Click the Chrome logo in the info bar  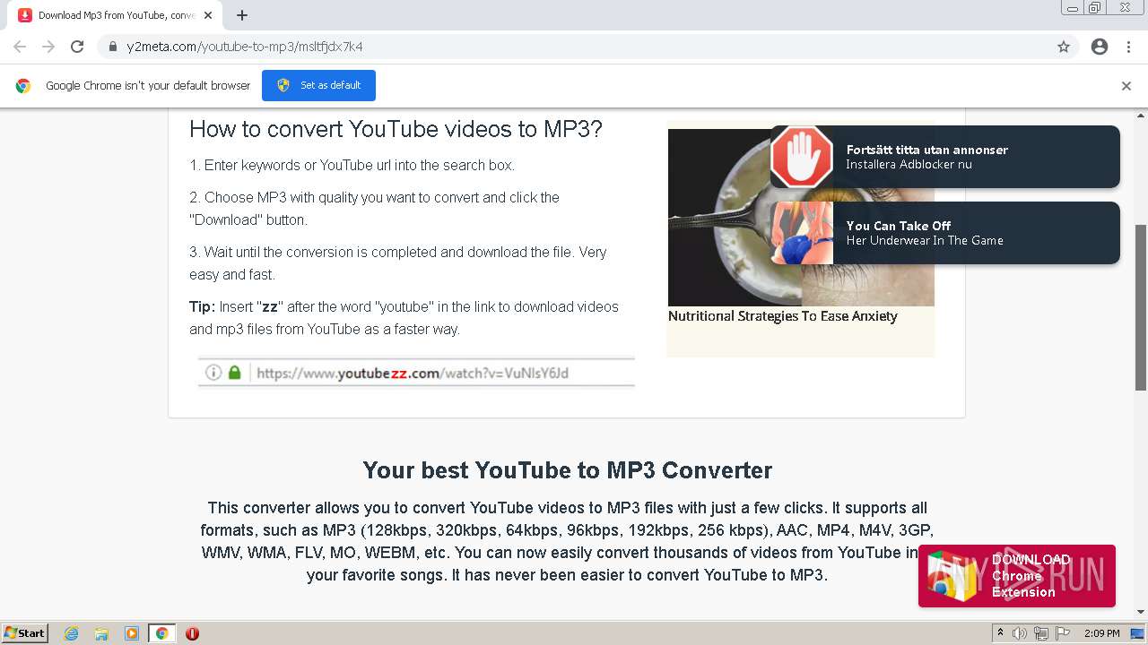coord(23,86)
